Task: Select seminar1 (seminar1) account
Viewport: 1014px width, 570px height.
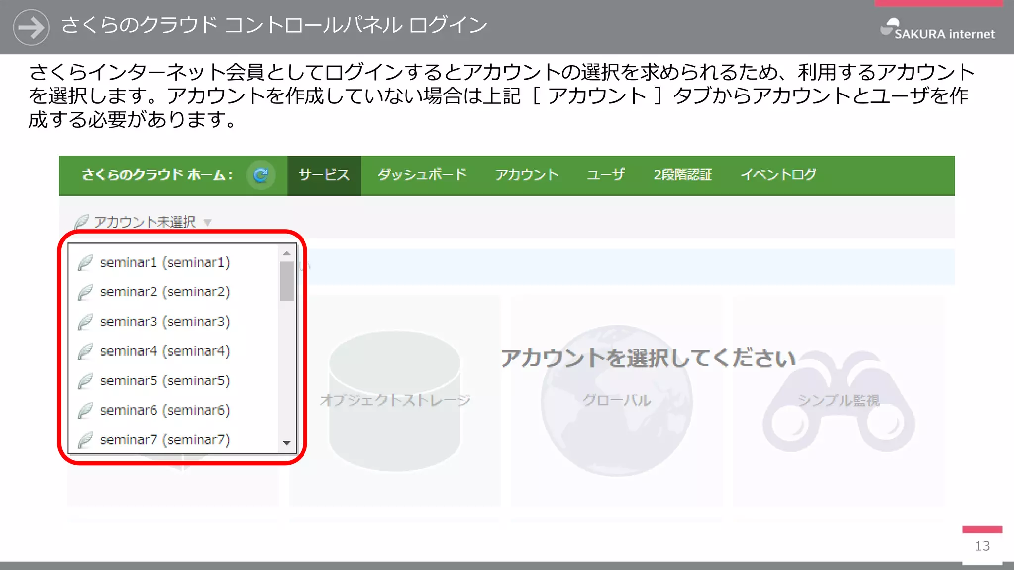Action: tap(173, 262)
